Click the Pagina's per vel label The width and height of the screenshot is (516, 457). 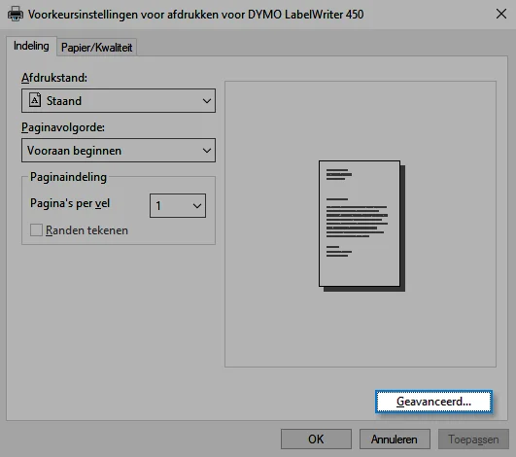coord(70,203)
